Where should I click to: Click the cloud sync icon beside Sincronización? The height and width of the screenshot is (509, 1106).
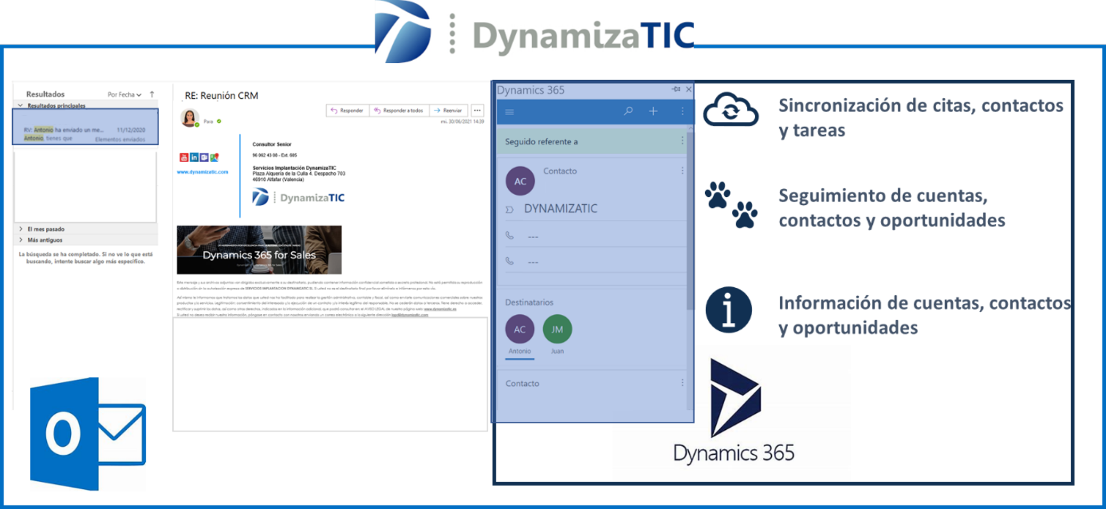pos(731,110)
